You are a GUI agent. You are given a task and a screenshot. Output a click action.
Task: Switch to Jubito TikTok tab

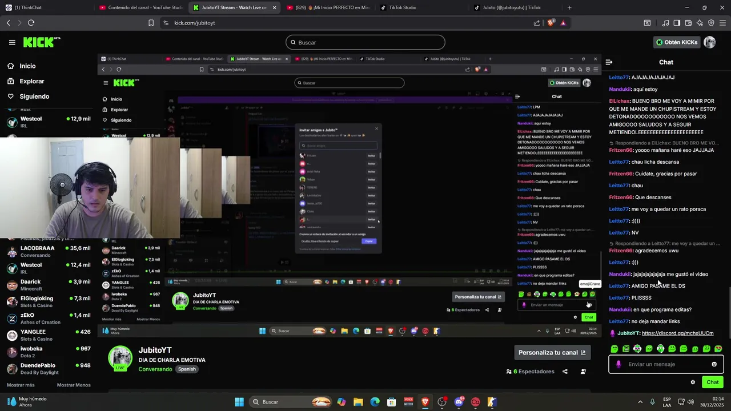[x=516, y=7]
